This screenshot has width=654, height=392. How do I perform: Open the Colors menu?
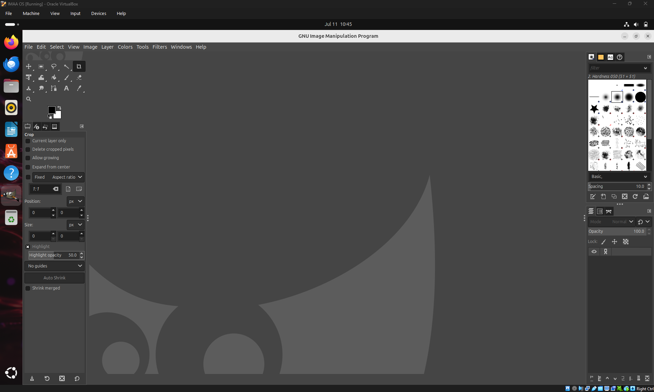[x=125, y=47]
